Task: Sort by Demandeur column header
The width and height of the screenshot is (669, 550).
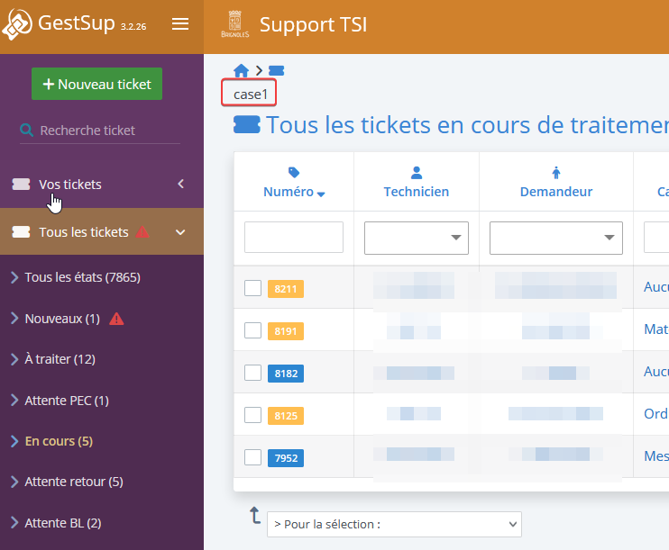Action: [556, 192]
